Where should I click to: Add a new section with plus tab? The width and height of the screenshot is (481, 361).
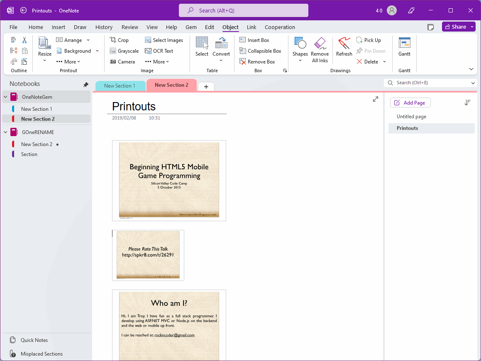coord(206,86)
